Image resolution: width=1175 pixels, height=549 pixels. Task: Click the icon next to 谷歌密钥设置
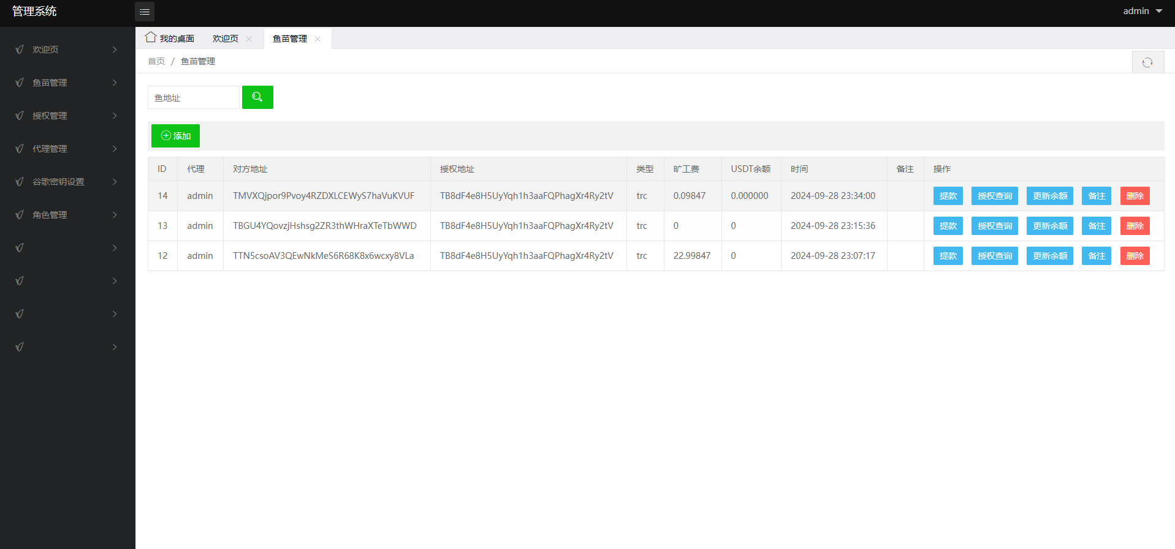20,182
